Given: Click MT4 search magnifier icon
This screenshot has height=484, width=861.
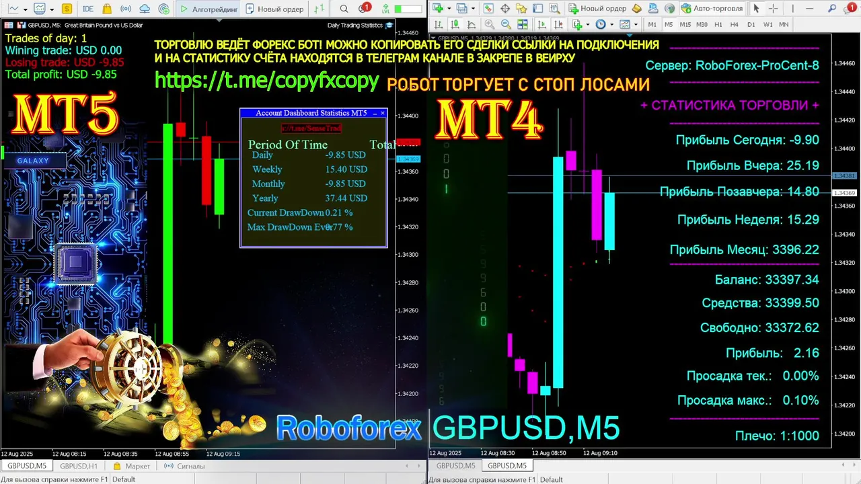Looking at the screenshot, I should [x=832, y=8].
